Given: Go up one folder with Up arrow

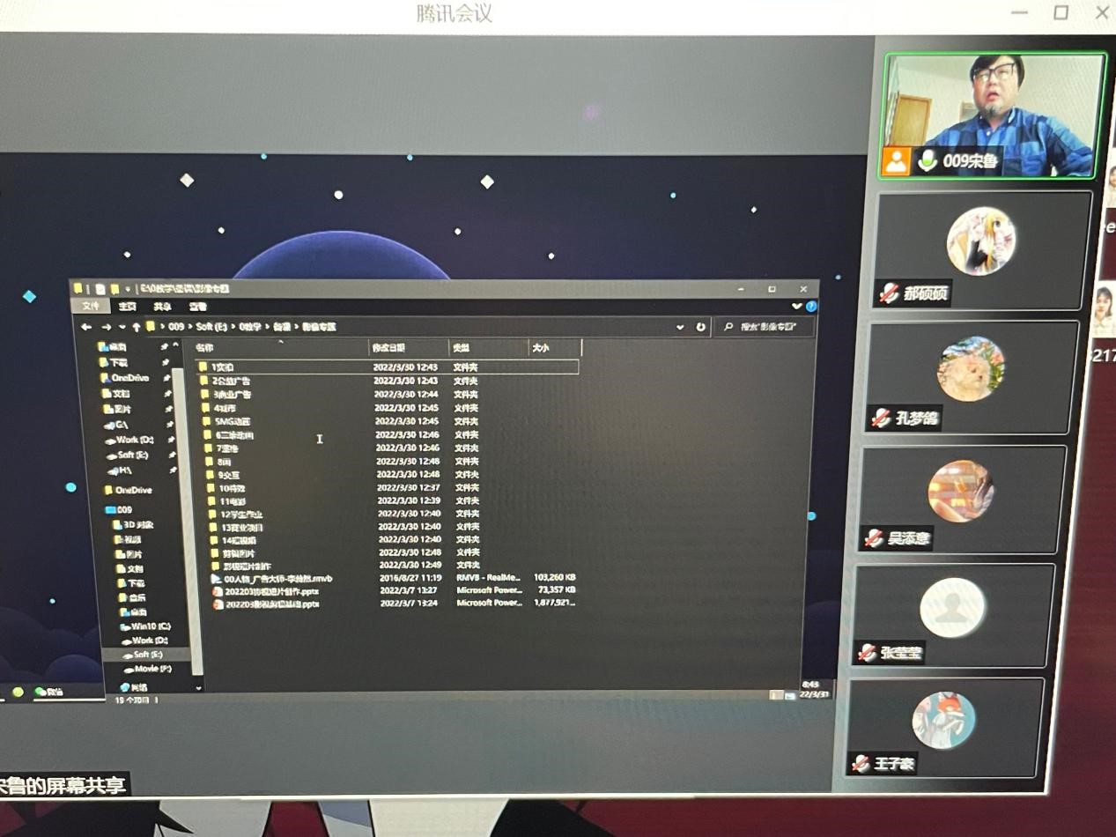Looking at the screenshot, I should 136,327.
